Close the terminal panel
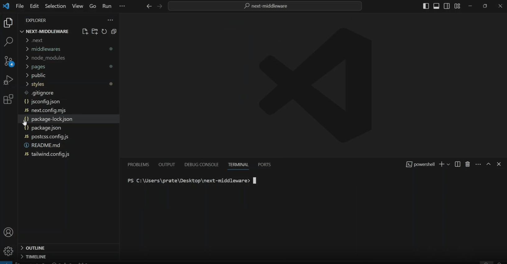 [499, 164]
